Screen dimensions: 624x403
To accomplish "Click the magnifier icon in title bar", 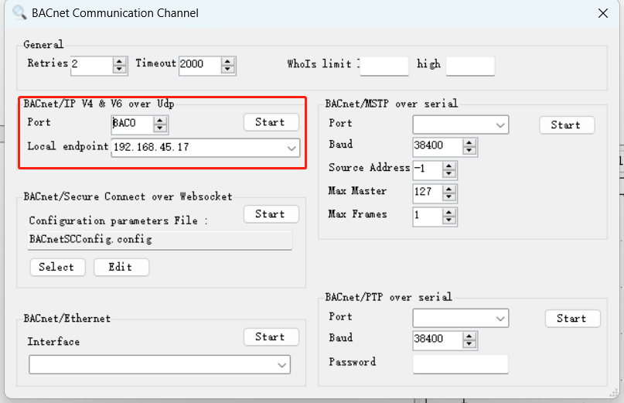I will point(19,12).
